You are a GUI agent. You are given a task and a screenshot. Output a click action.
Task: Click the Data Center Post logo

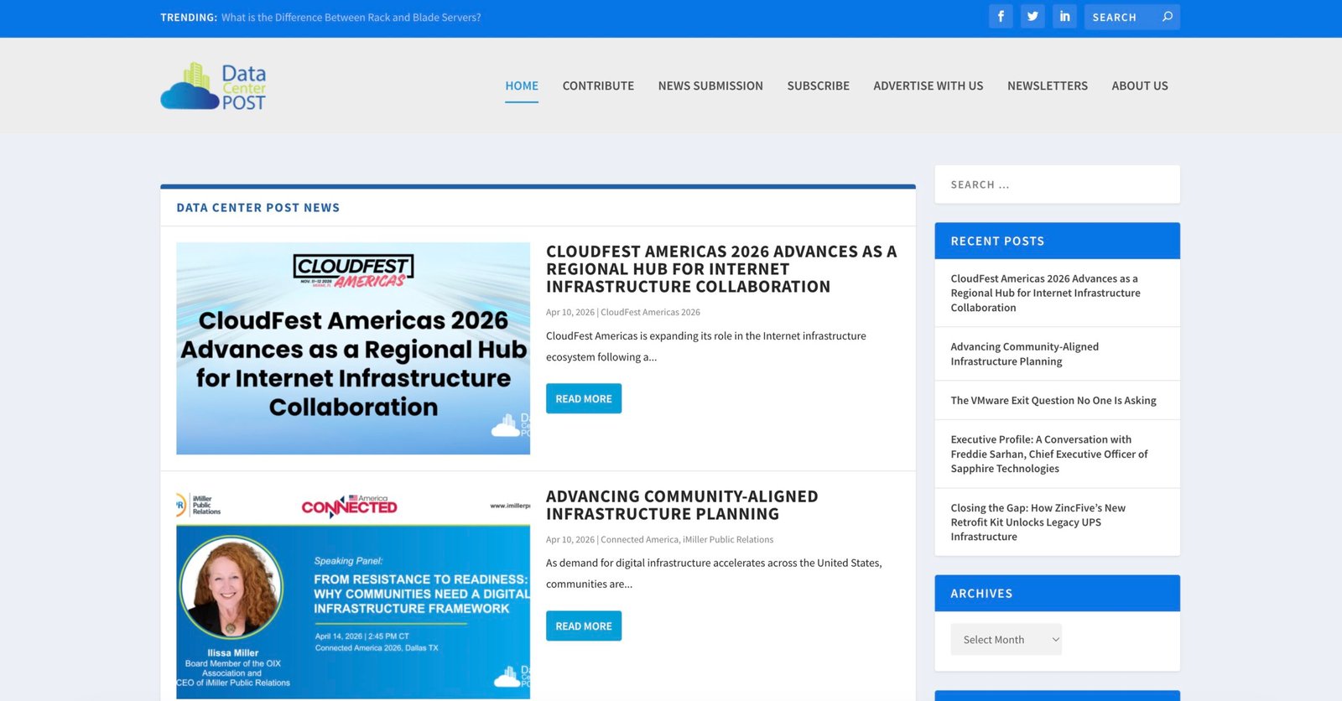tap(214, 86)
